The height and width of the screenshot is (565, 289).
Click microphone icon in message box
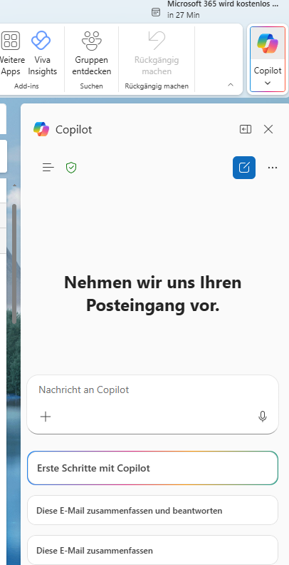click(x=263, y=417)
